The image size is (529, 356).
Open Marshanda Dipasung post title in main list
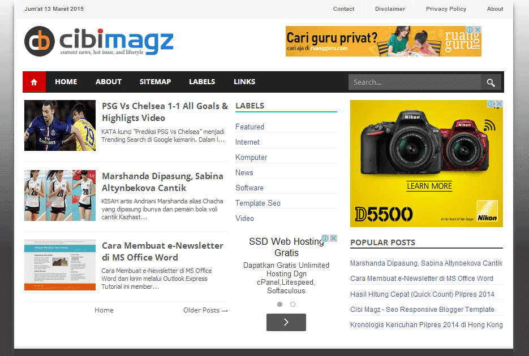pos(162,182)
